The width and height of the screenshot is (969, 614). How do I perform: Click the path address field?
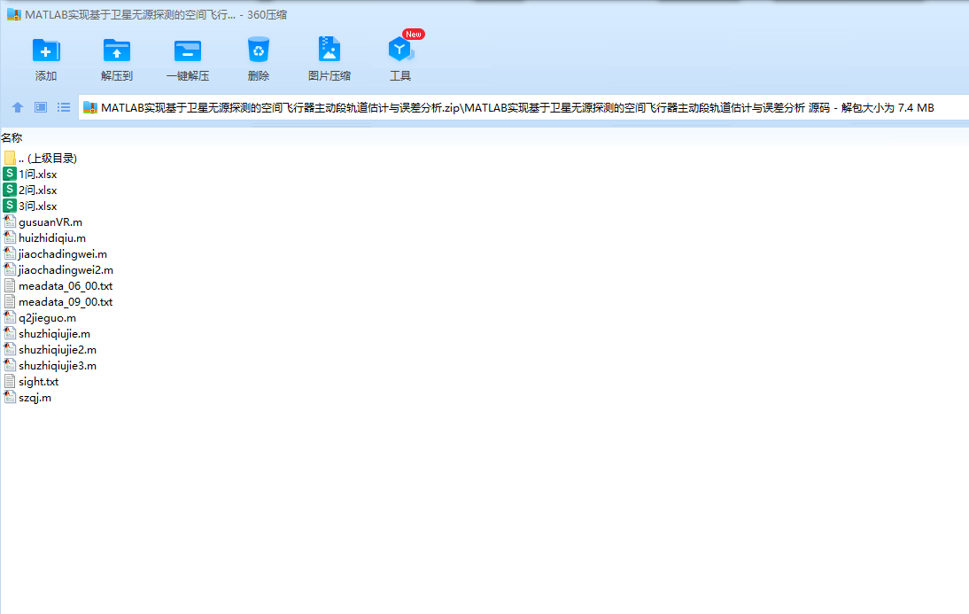pos(523,107)
